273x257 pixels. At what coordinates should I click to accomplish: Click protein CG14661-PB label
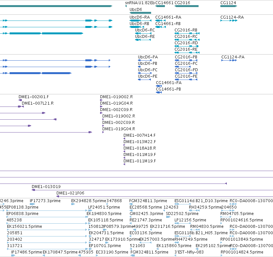[x=168, y=89]
